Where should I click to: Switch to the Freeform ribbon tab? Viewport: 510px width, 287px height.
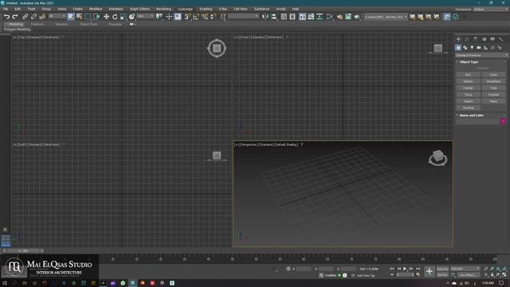point(37,24)
